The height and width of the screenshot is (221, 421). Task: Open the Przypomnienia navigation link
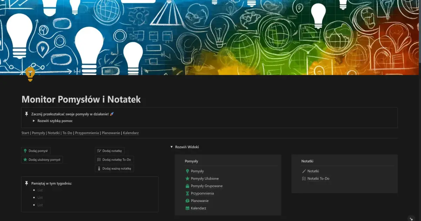(87, 133)
